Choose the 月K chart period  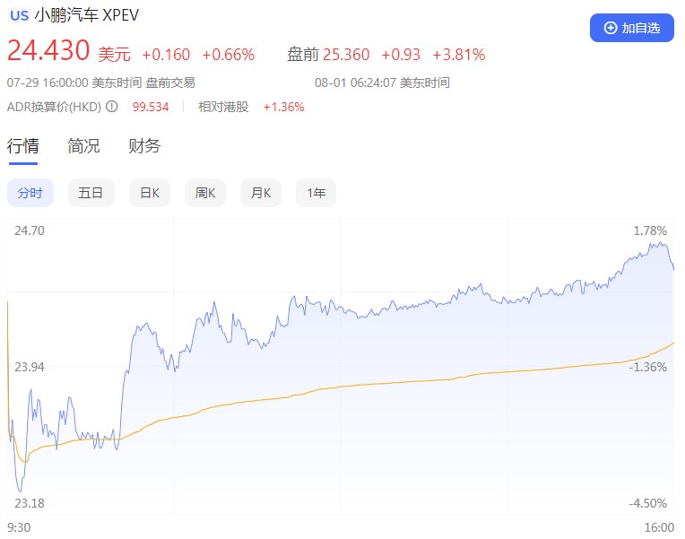pyautogui.click(x=261, y=193)
